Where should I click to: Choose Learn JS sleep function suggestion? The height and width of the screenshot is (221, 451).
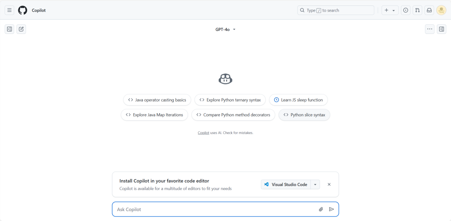click(x=298, y=100)
